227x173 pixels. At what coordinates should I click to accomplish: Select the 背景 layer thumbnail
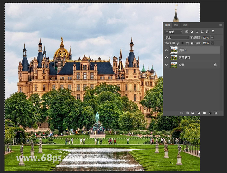click(174, 65)
